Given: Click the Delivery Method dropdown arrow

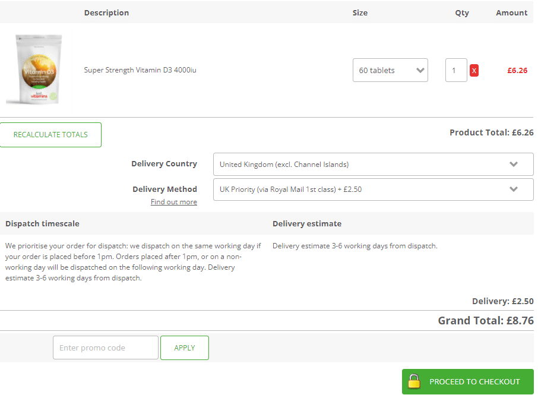Looking at the screenshot, I should (x=514, y=189).
